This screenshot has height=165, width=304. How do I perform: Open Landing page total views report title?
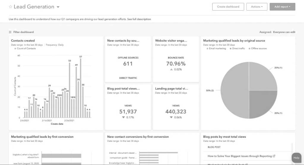172,89
